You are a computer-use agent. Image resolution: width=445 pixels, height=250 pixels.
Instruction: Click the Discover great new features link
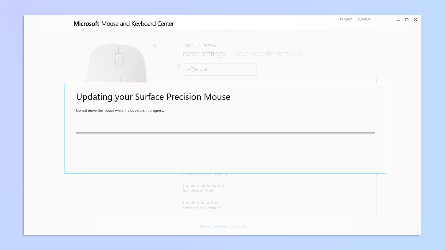coord(220,226)
